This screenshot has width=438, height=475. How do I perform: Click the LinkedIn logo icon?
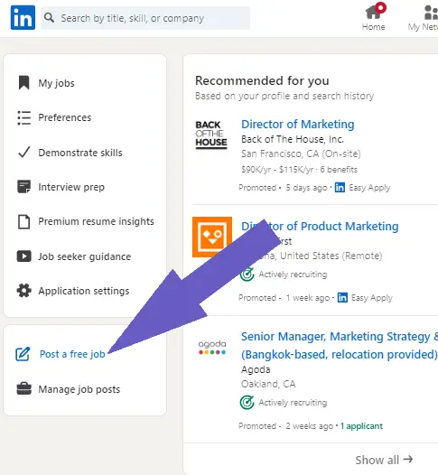coord(23,17)
